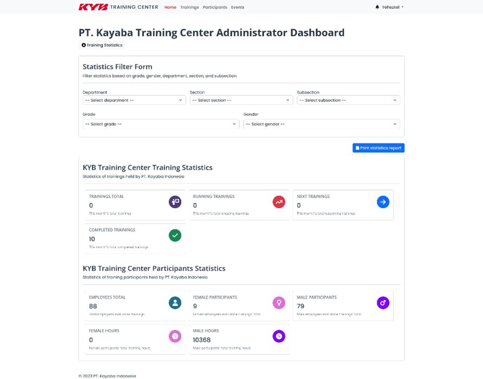Click the pink Female Participants icon
Image resolution: width=483 pixels, height=379 pixels.
pos(278,303)
